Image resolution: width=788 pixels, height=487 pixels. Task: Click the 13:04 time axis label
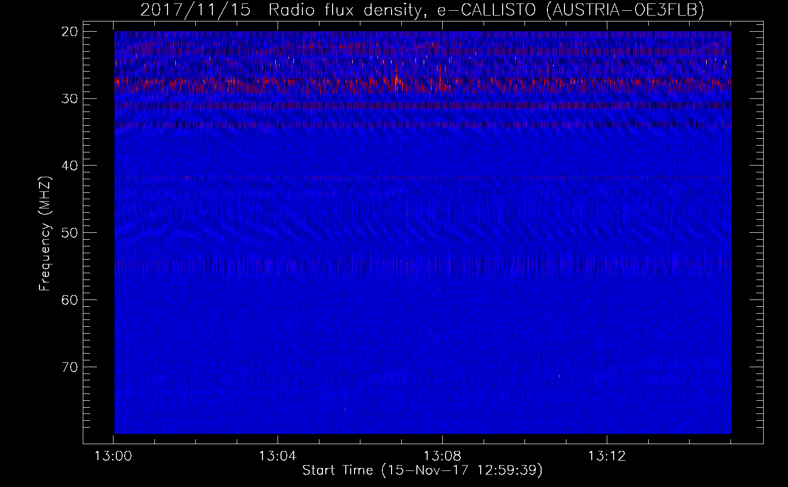click(x=278, y=456)
